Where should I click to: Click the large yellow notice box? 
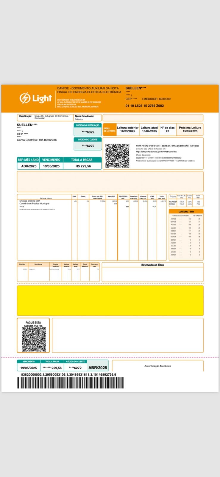(x=110, y=301)
